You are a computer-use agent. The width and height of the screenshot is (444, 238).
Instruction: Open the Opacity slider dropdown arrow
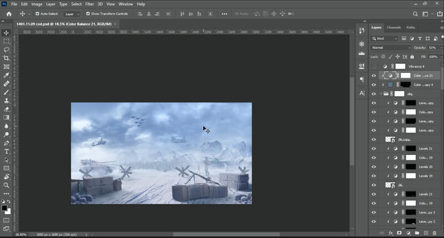441,48
